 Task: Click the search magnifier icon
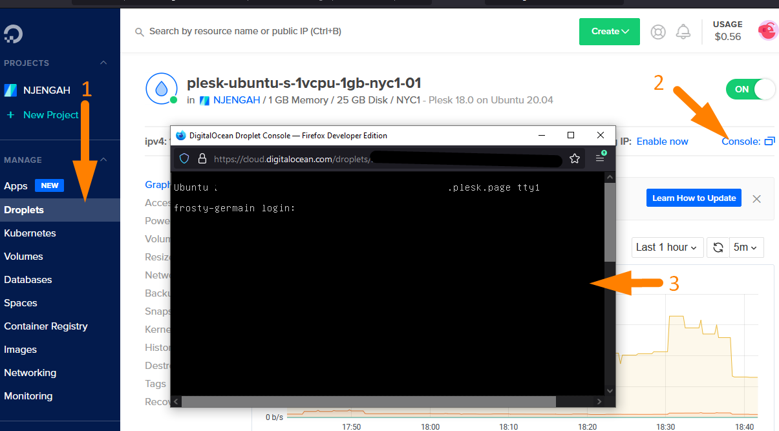pos(139,32)
